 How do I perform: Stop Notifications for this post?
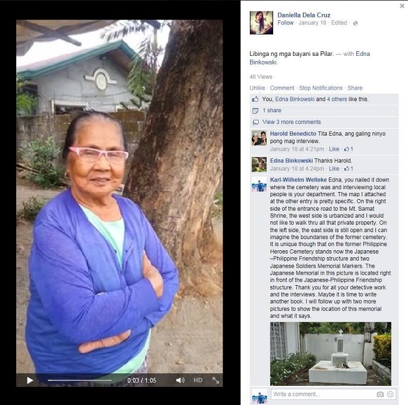[321, 88]
